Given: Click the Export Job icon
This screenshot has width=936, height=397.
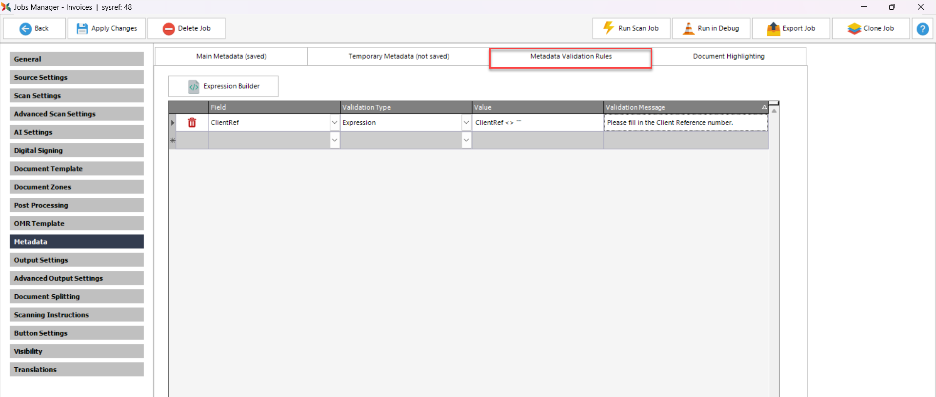Looking at the screenshot, I should (773, 29).
